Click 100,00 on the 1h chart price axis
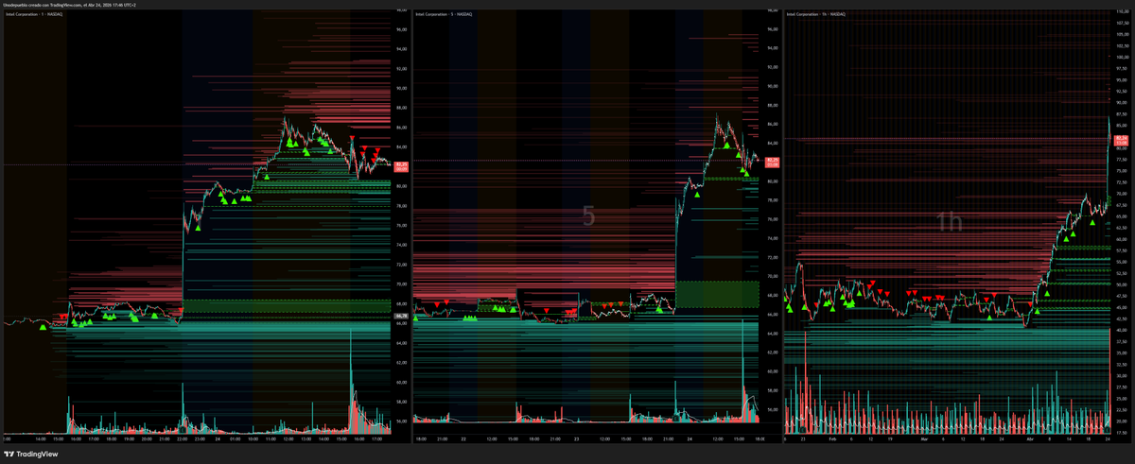Screen dimensions: 1135x464 (x=1123, y=56)
